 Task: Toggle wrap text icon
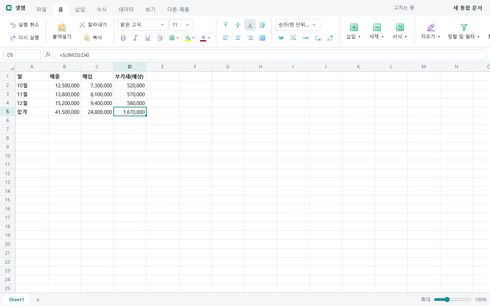click(x=262, y=25)
